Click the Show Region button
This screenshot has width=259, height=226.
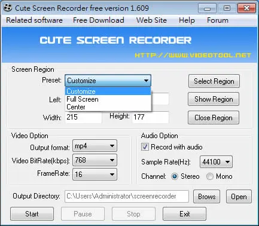coord(214,99)
